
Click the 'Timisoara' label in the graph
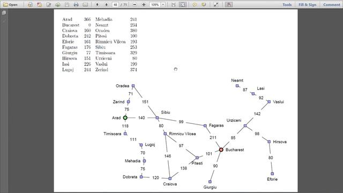[112, 133]
